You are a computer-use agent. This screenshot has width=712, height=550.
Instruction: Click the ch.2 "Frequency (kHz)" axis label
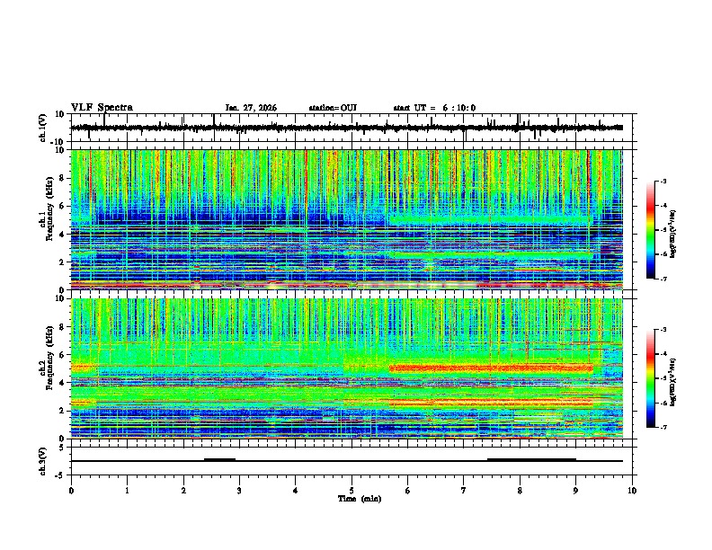click(x=49, y=358)
